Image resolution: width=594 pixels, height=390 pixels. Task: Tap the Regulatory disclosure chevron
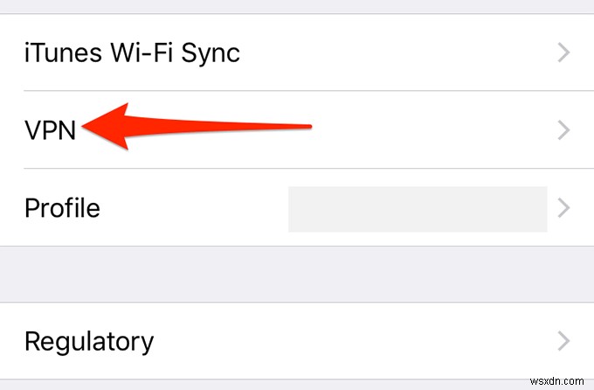pyautogui.click(x=563, y=340)
